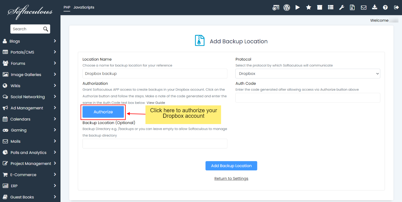Viewport: 402px width, 202px height.
Task: Click into the sidebar Search box
Action: click(x=30, y=29)
